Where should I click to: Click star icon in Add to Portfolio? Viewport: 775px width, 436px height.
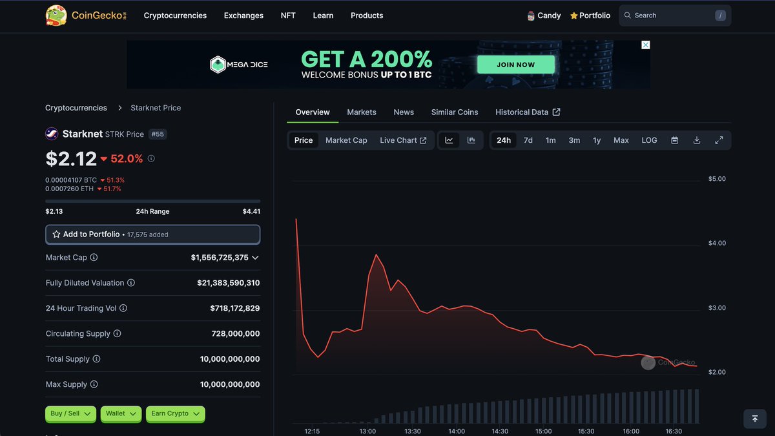[56, 234]
